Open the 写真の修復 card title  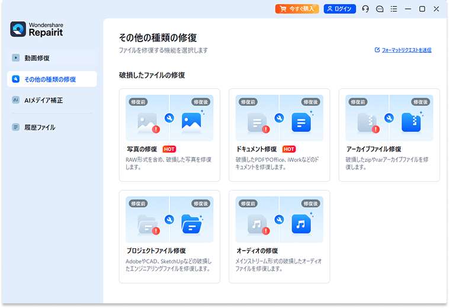(x=142, y=149)
